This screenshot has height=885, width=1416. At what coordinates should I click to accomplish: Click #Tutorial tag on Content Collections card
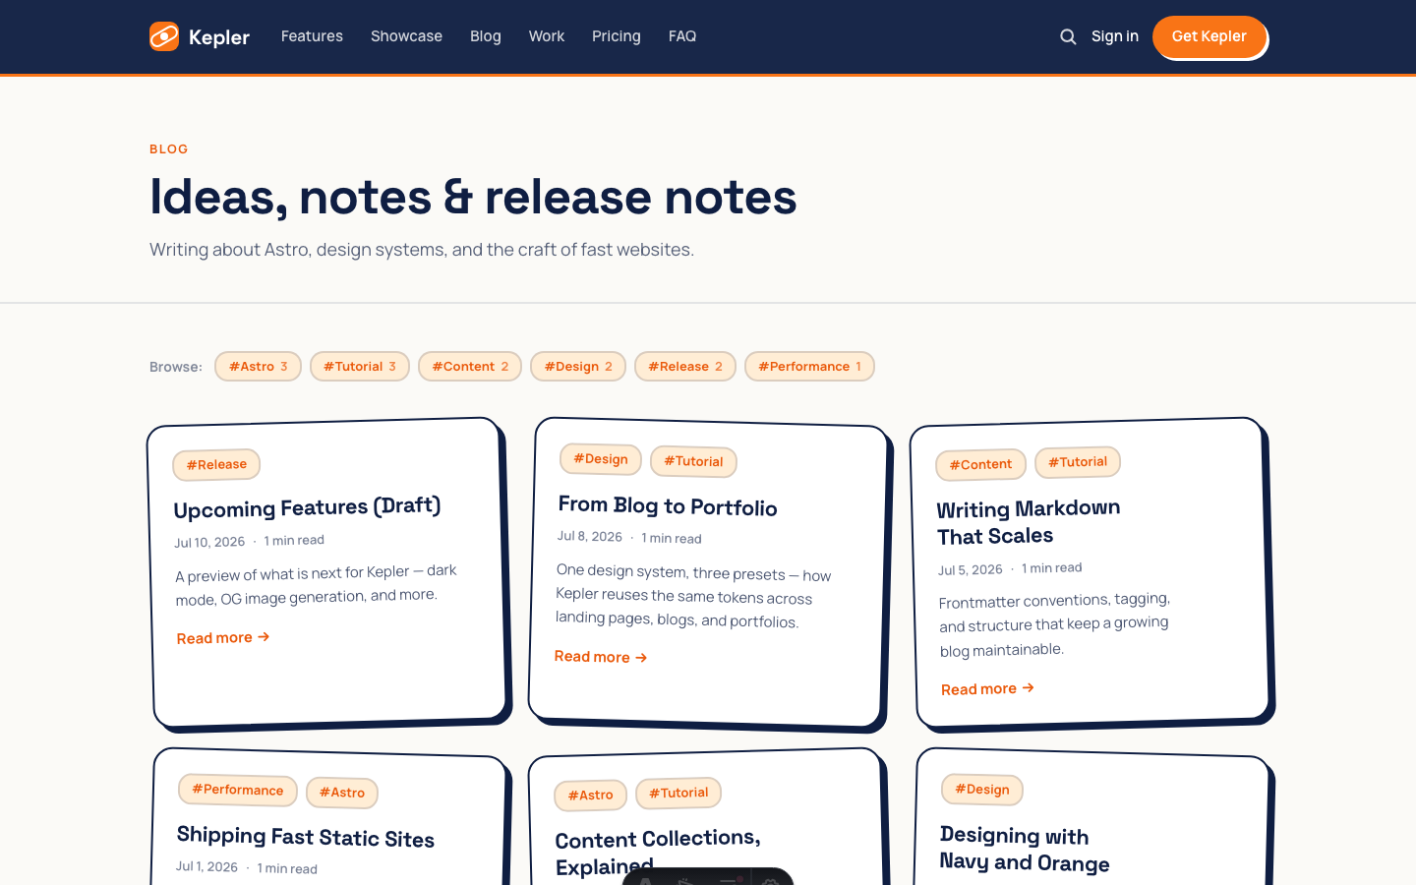tap(678, 793)
